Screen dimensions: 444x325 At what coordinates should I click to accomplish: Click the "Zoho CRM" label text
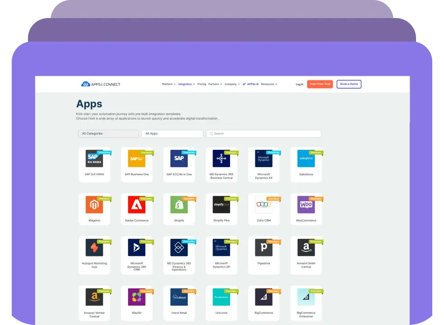click(x=264, y=220)
